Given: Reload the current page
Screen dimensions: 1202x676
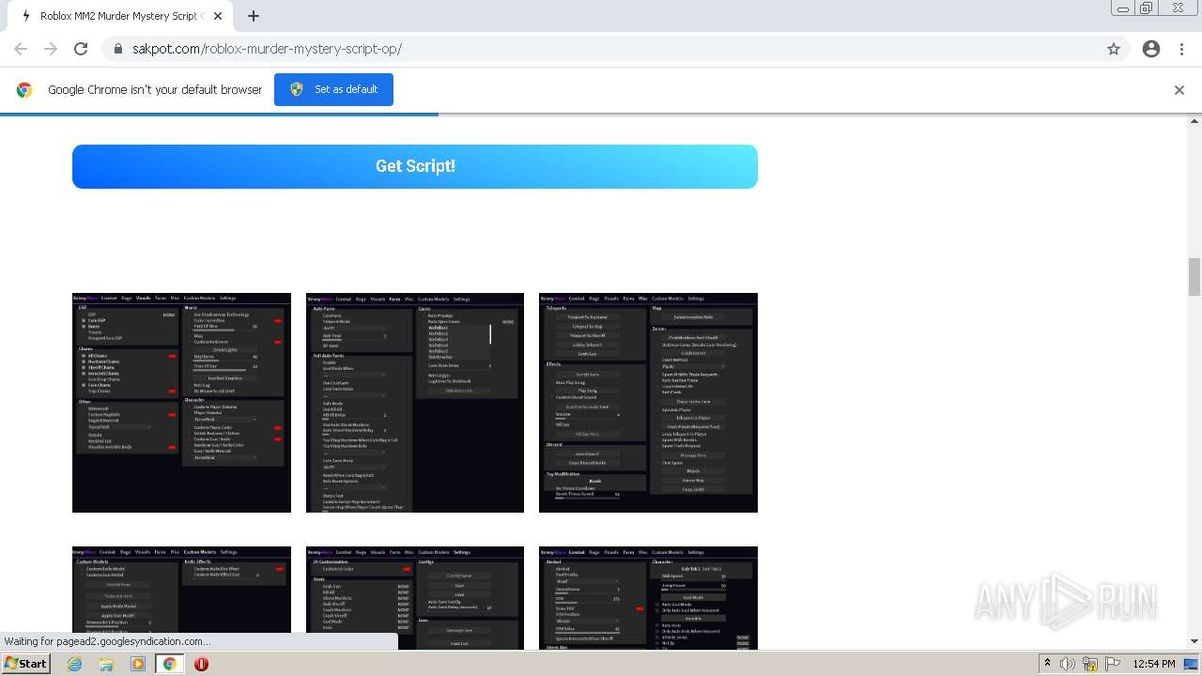Looking at the screenshot, I should pos(81,49).
